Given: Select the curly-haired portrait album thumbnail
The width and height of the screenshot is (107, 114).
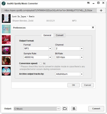Looking at the screenshot, I should [6, 61].
